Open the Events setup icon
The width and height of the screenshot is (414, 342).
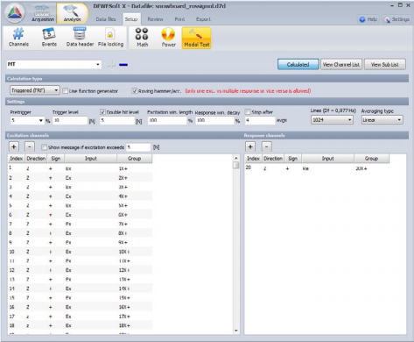pyautogui.click(x=49, y=38)
